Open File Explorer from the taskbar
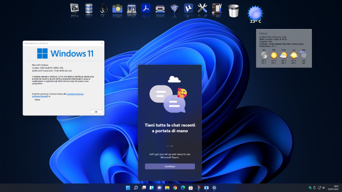Screen dimensions: 342x192 [x=167, y=188]
